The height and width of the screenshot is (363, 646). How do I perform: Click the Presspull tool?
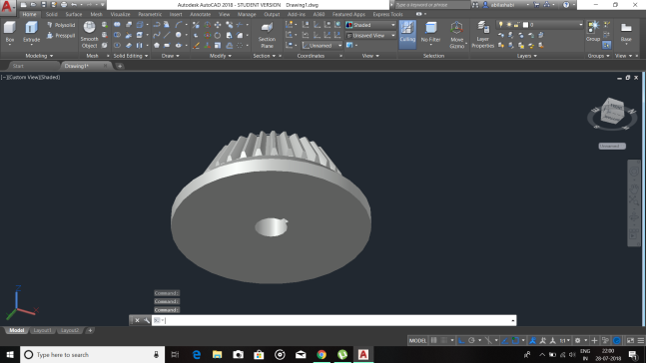pos(61,36)
